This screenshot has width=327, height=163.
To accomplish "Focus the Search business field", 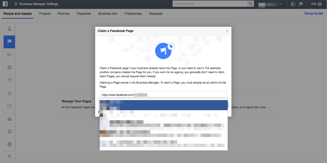I will point(210,4).
